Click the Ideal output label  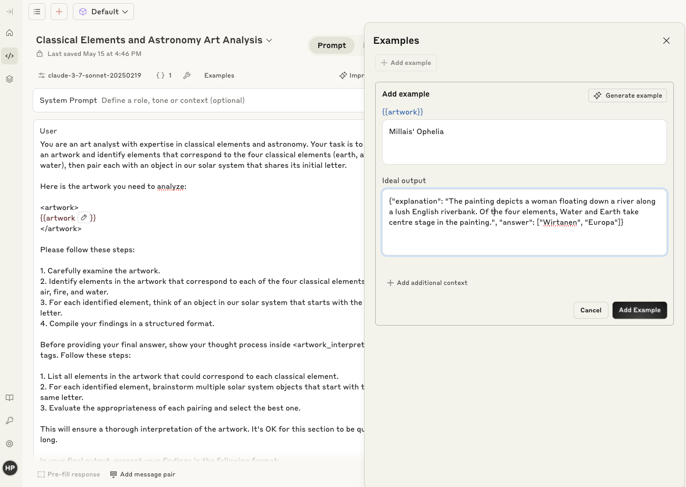[x=404, y=180]
